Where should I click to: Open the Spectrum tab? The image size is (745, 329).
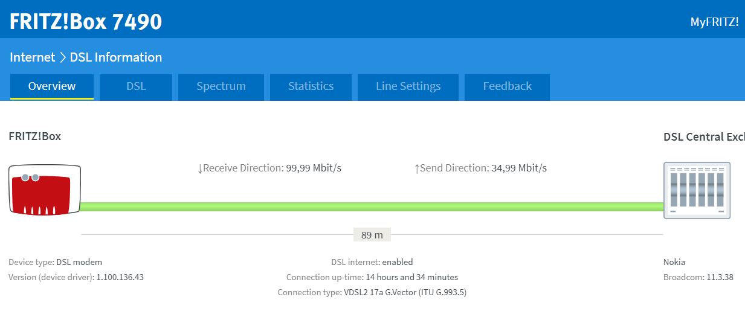221,86
